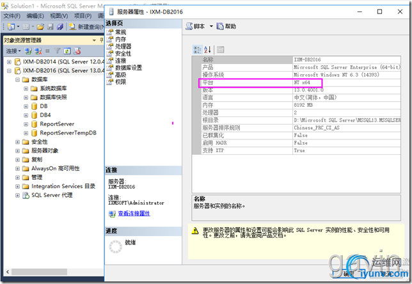412x284 pixels.
Task: Select the 内存 page
Action: 121,39
